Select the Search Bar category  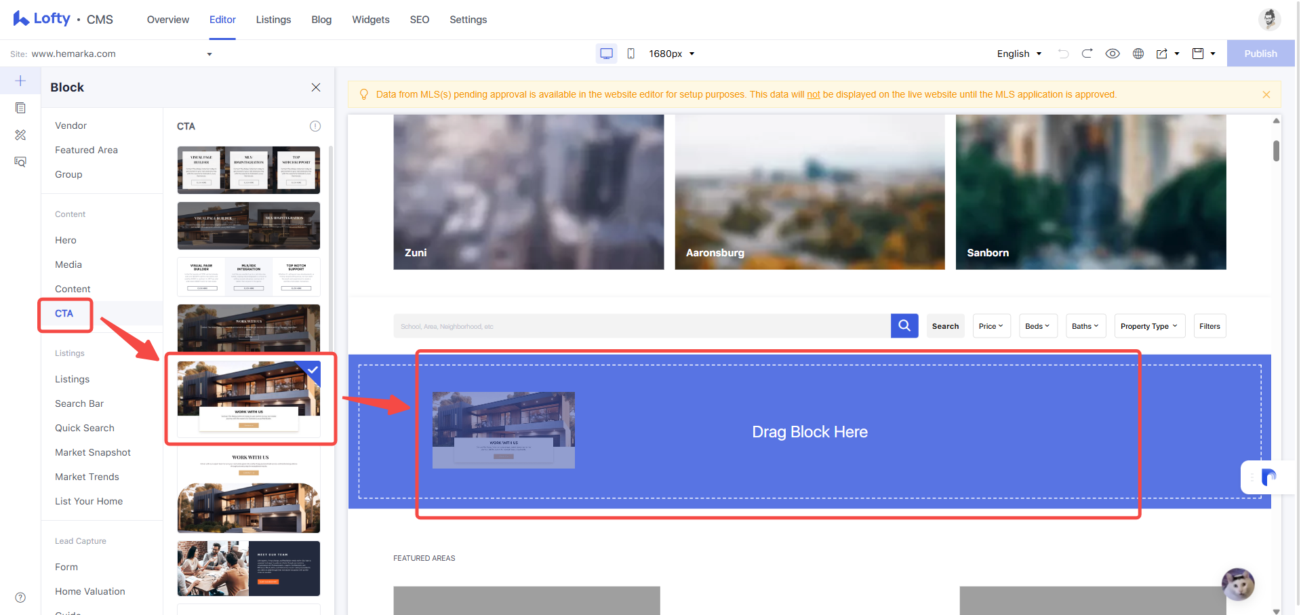coord(79,403)
